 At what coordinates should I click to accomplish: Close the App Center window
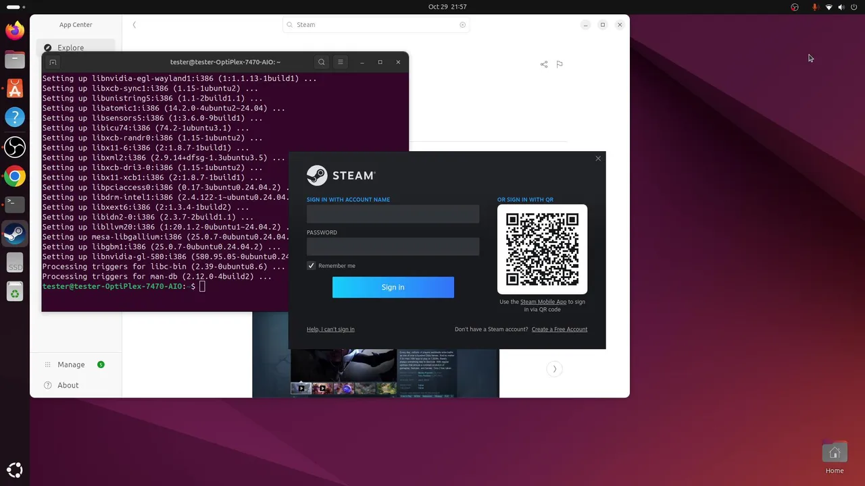click(x=620, y=25)
